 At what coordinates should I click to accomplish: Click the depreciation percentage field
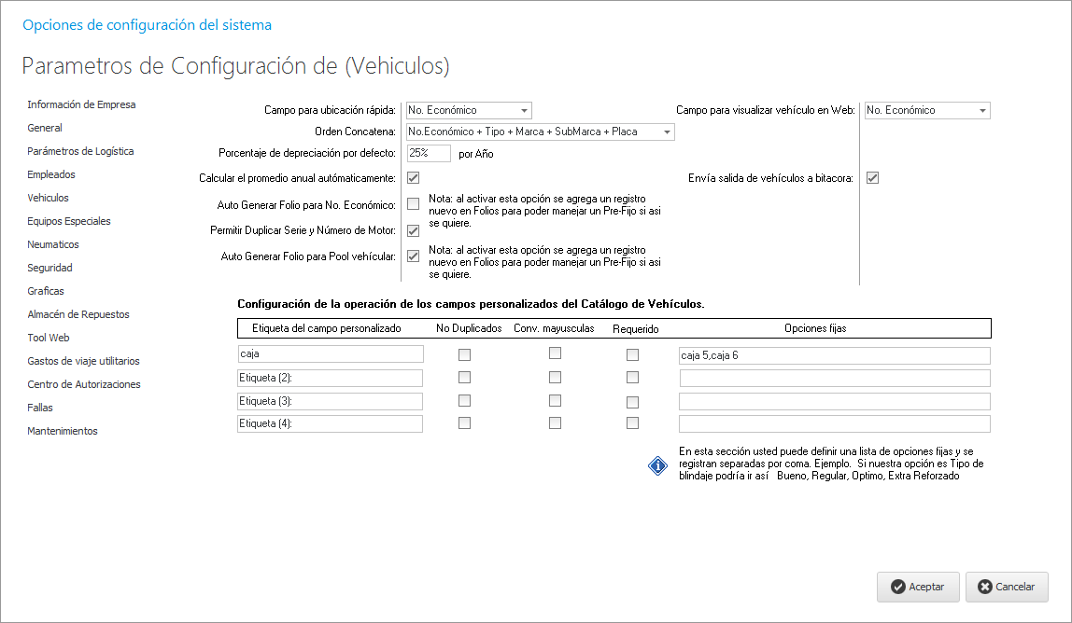[429, 153]
